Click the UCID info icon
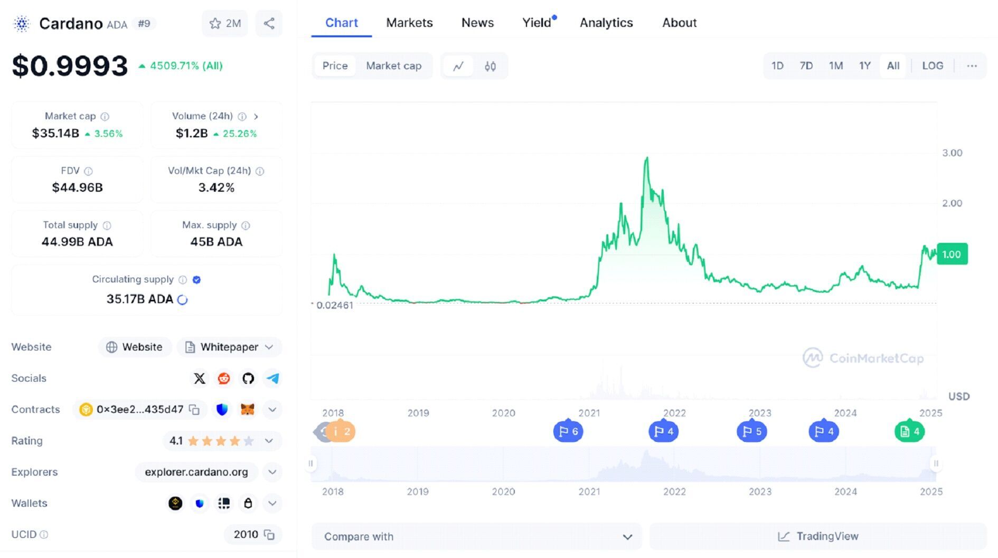The height and width of the screenshot is (558, 998). click(x=44, y=535)
